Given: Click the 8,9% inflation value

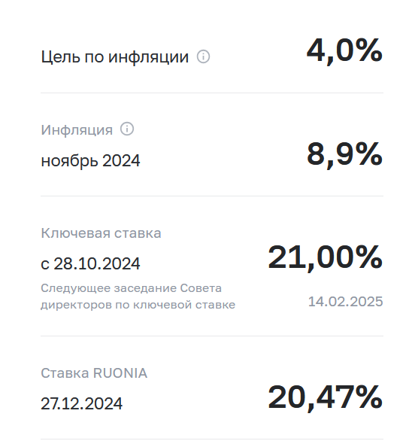Looking at the screenshot, I should [x=344, y=155].
